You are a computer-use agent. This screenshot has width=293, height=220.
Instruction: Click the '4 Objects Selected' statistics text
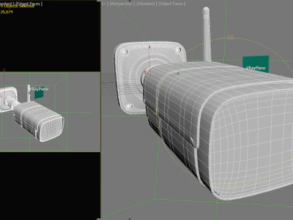(x=17, y=6)
